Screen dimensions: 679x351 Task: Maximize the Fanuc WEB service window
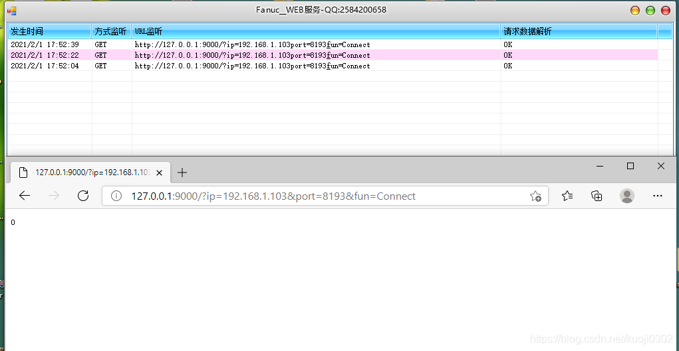tap(650, 11)
